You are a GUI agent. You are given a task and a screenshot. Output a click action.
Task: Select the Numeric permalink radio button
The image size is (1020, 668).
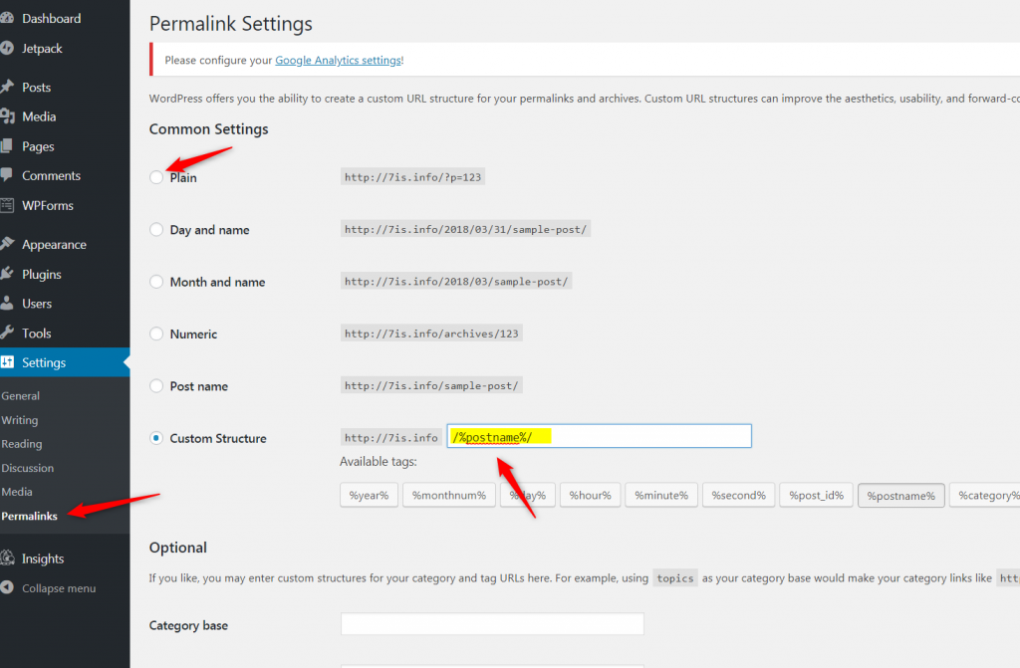156,334
